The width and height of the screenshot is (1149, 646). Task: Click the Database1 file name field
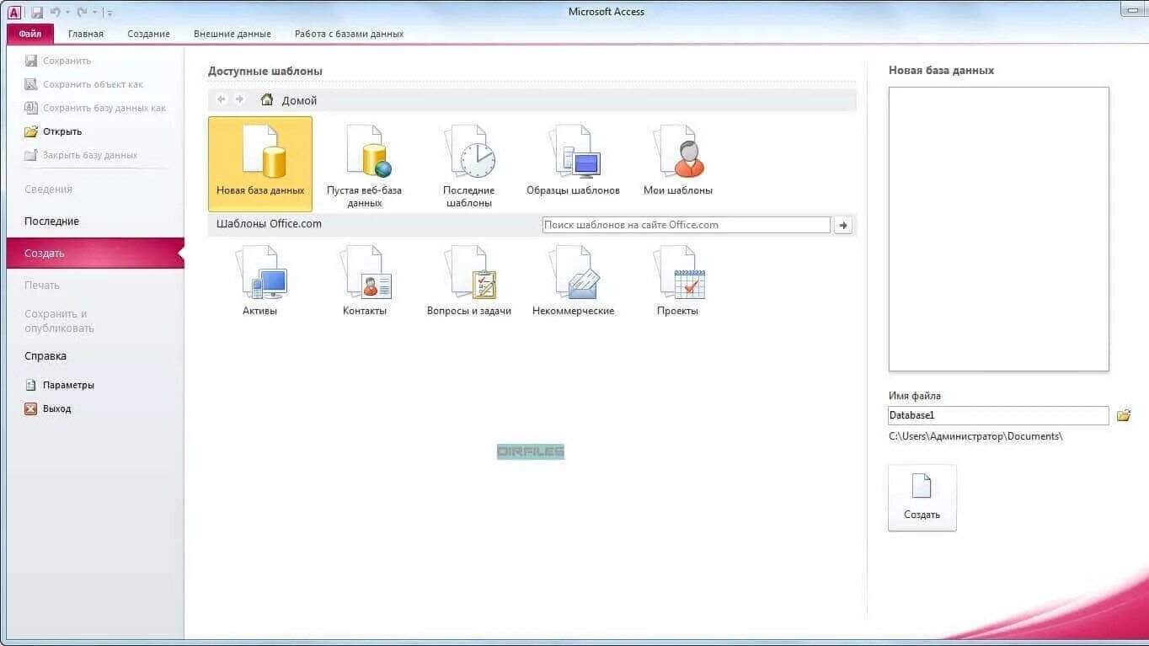pyautogui.click(x=998, y=415)
